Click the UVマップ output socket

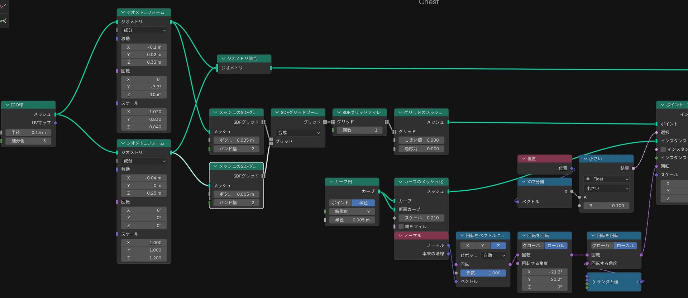tap(55, 123)
